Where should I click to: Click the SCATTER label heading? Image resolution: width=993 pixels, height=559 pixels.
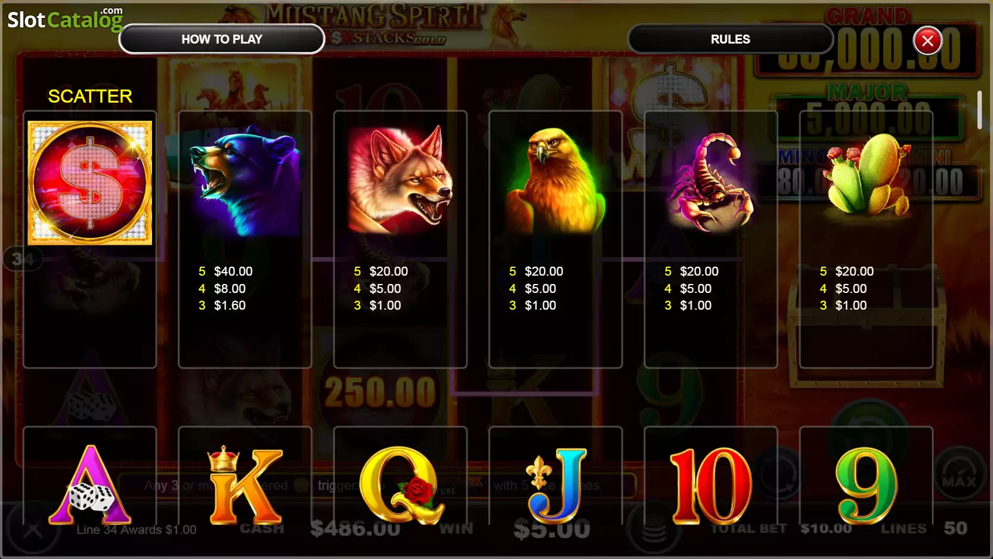click(90, 96)
